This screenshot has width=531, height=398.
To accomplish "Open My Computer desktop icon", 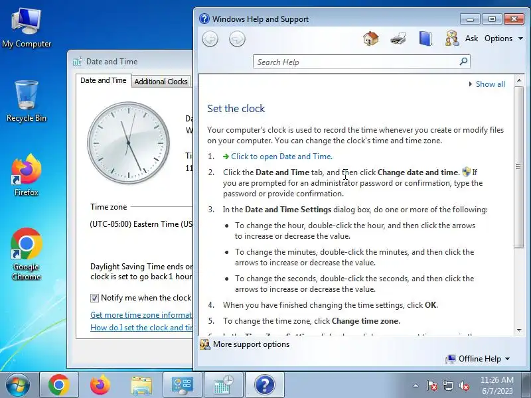I will pyautogui.click(x=27, y=28).
